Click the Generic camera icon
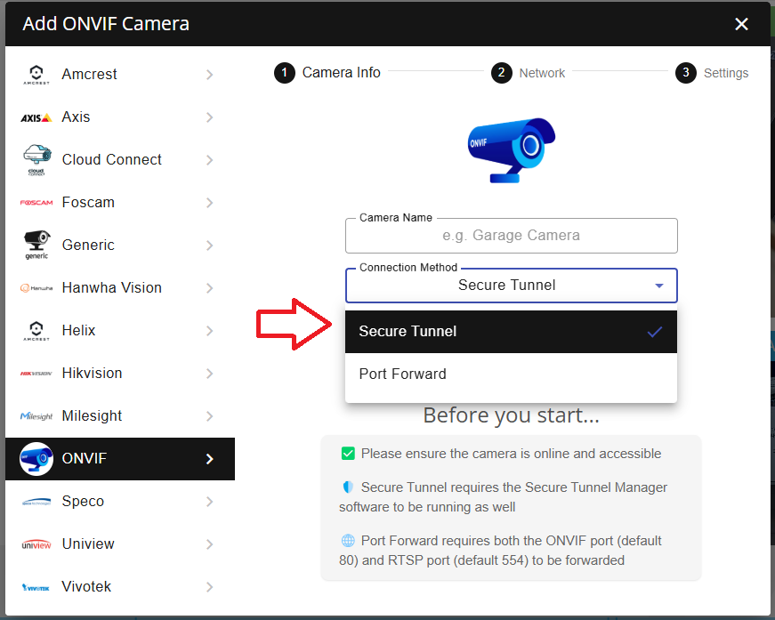Image resolution: width=775 pixels, height=620 pixels. tap(36, 245)
